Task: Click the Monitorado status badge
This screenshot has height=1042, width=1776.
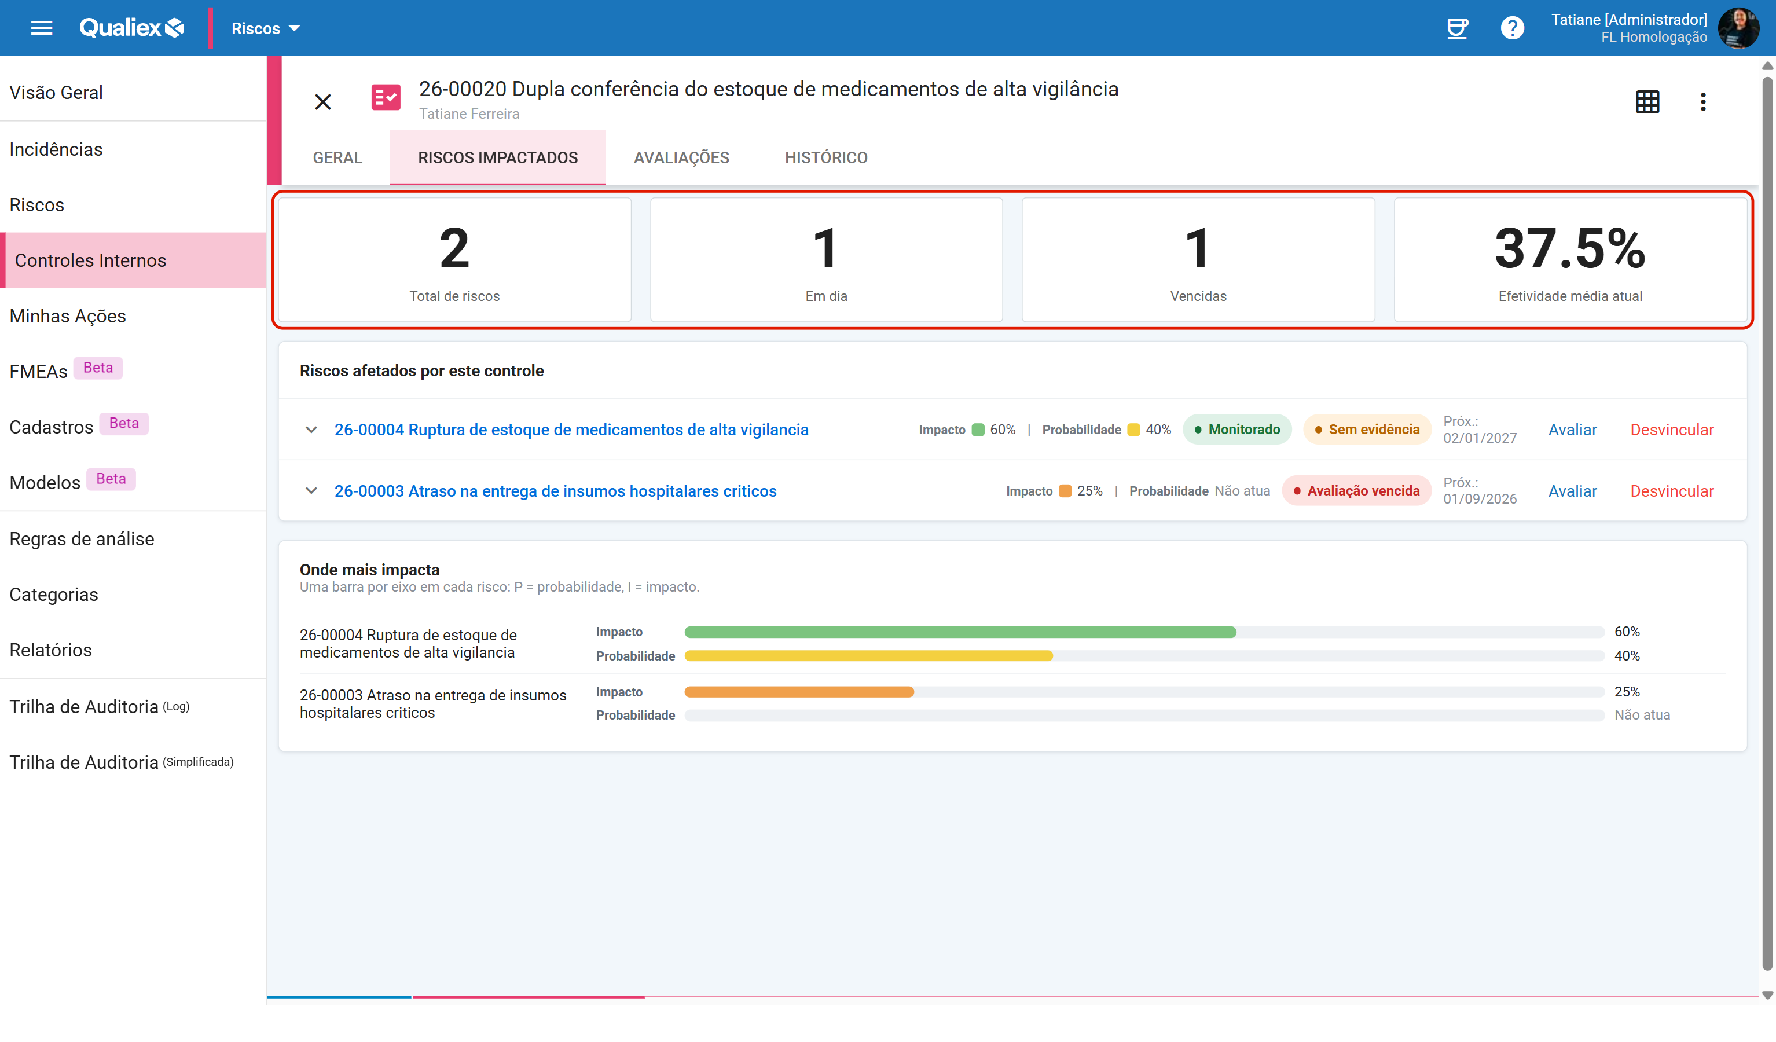Action: coord(1237,430)
